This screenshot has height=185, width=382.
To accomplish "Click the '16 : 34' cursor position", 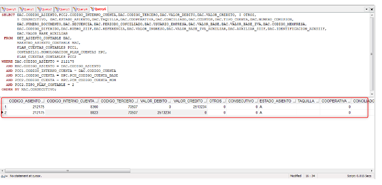I will tap(310, 176).
